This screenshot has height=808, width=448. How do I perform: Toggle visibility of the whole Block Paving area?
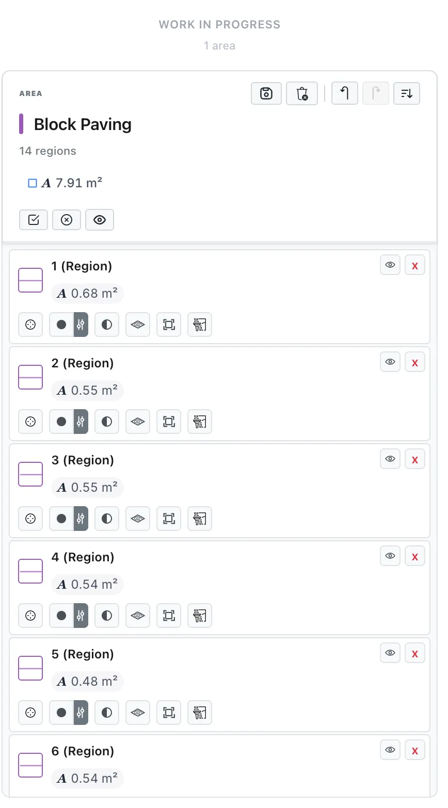(x=100, y=220)
